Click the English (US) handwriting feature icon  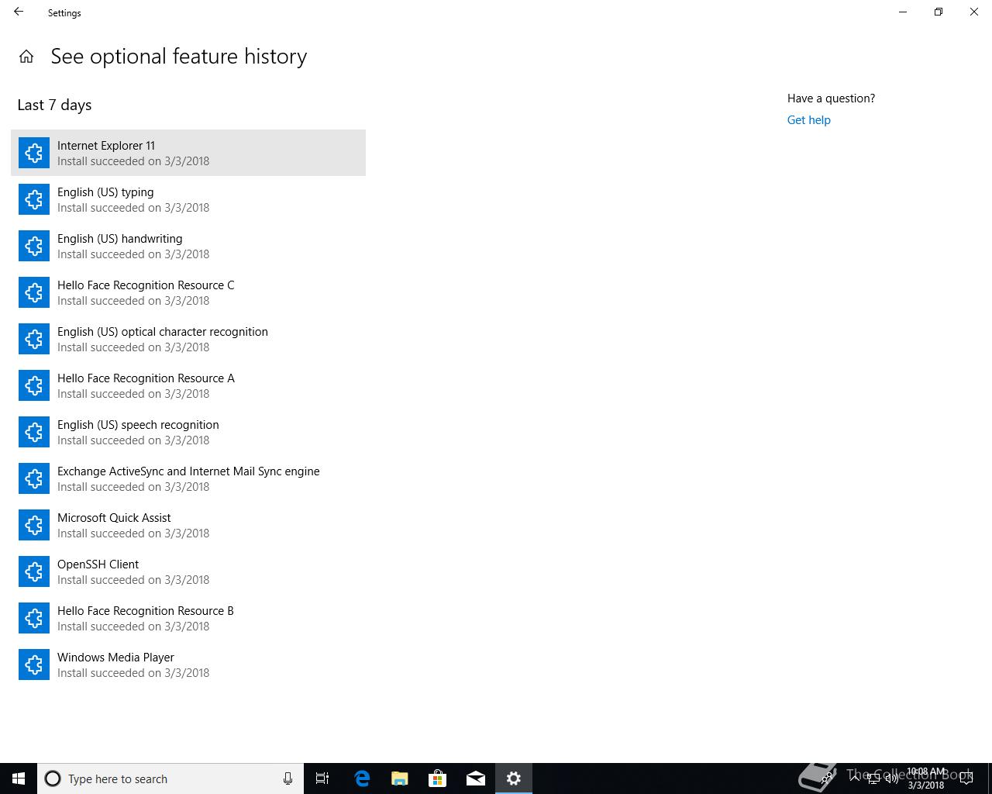34,246
